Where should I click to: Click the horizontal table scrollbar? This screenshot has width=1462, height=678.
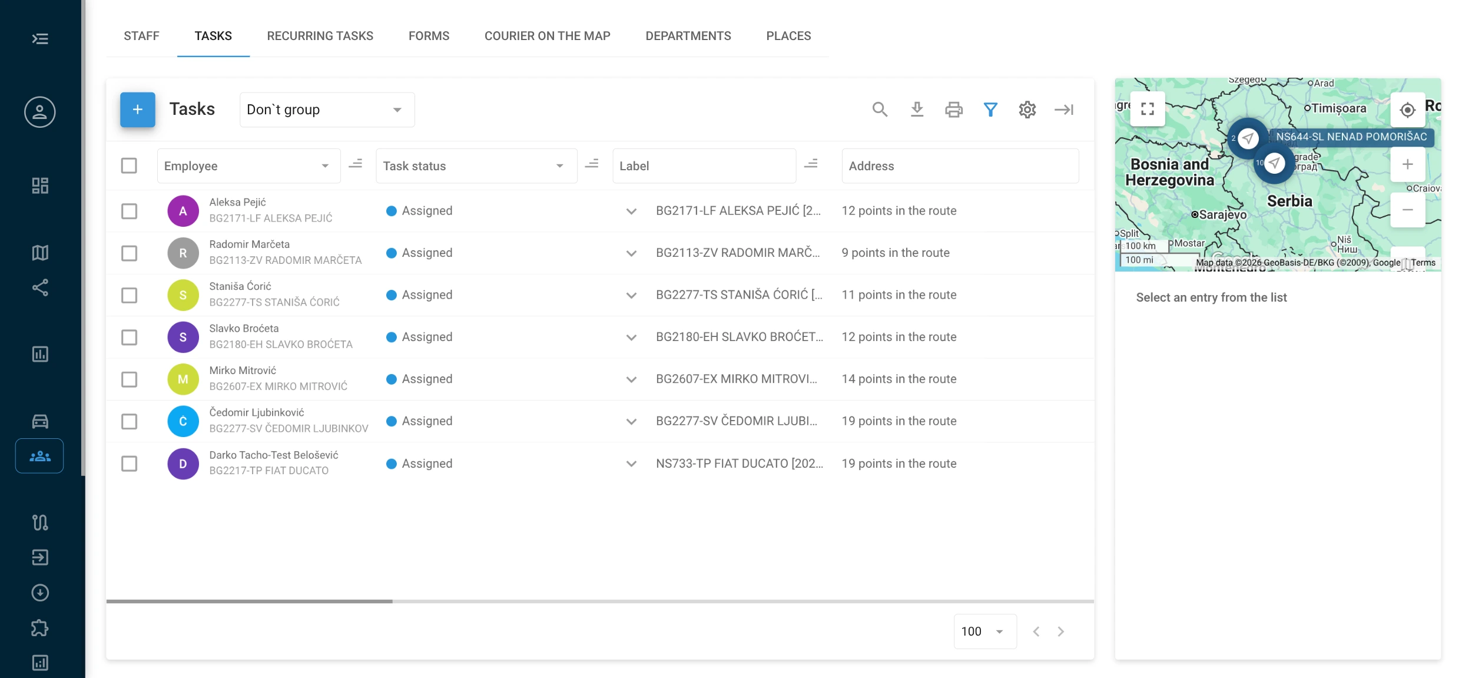(x=249, y=601)
